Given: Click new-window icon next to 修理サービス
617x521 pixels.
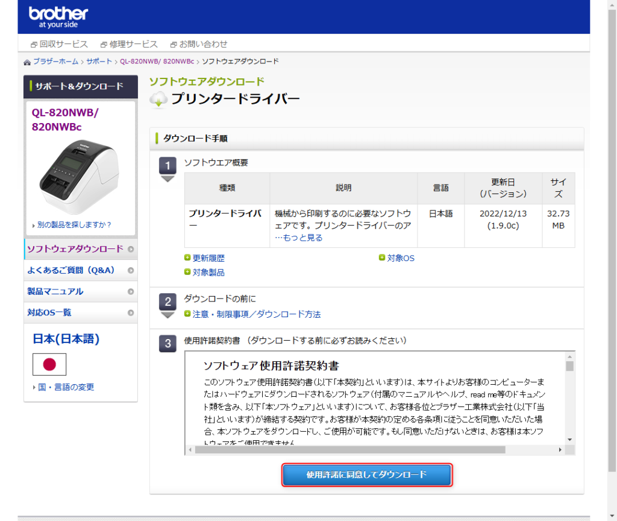Looking at the screenshot, I should 104,45.
